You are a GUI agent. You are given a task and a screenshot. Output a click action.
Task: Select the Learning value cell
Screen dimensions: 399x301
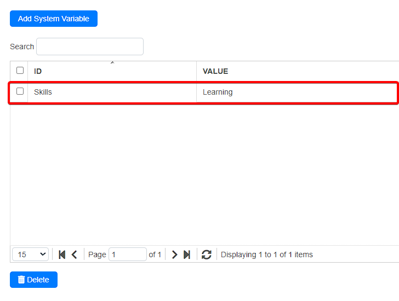[218, 92]
